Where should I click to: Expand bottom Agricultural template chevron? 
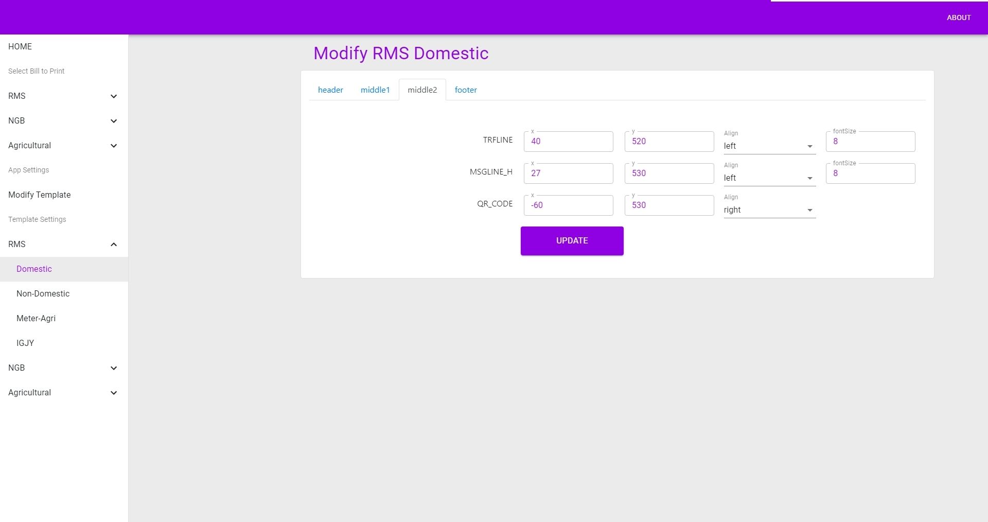coord(114,393)
